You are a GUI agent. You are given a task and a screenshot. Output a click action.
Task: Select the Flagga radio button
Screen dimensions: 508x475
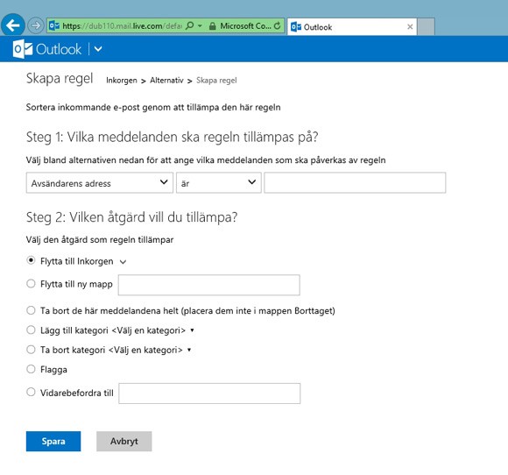click(31, 369)
